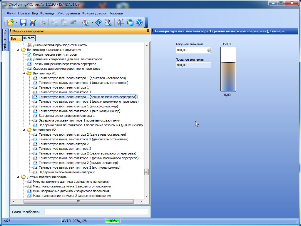Switch to the Фильтр tab
This screenshot has height=226, width=301.
click(x=29, y=38)
